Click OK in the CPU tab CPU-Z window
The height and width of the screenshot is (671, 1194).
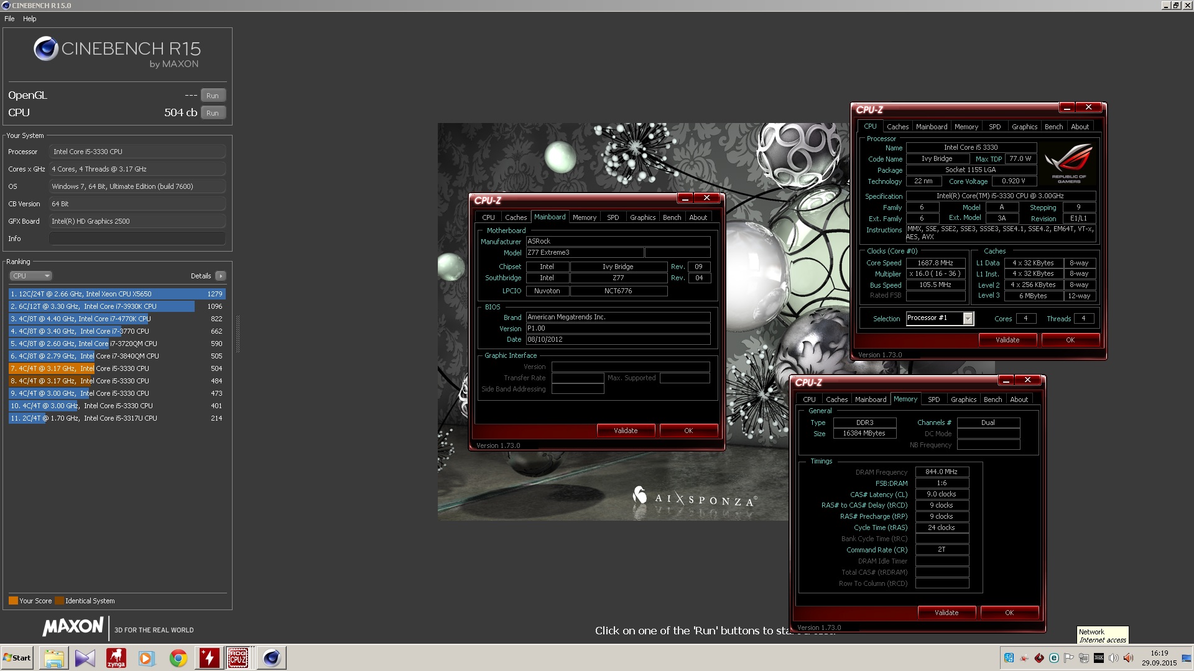coord(1070,340)
